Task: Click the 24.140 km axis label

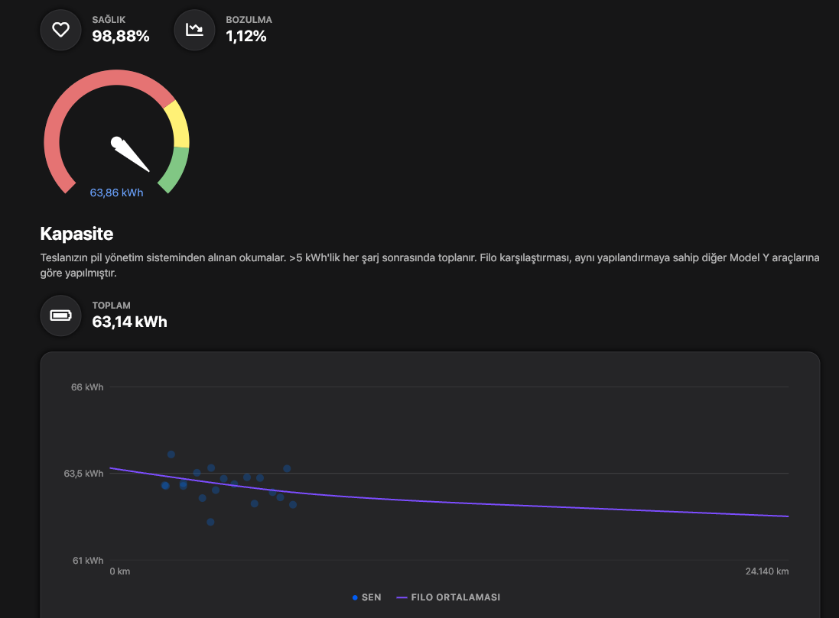Action: 767,571
